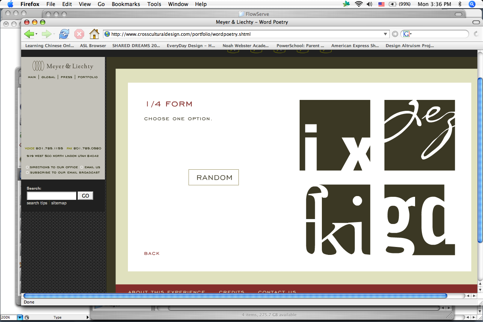Choose the 'ix' letterform tile
The height and width of the screenshot is (322, 483).
335,135
